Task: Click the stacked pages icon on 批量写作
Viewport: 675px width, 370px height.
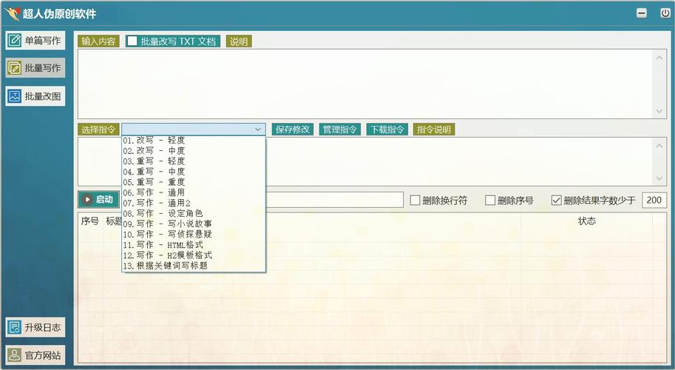Action: coord(14,68)
